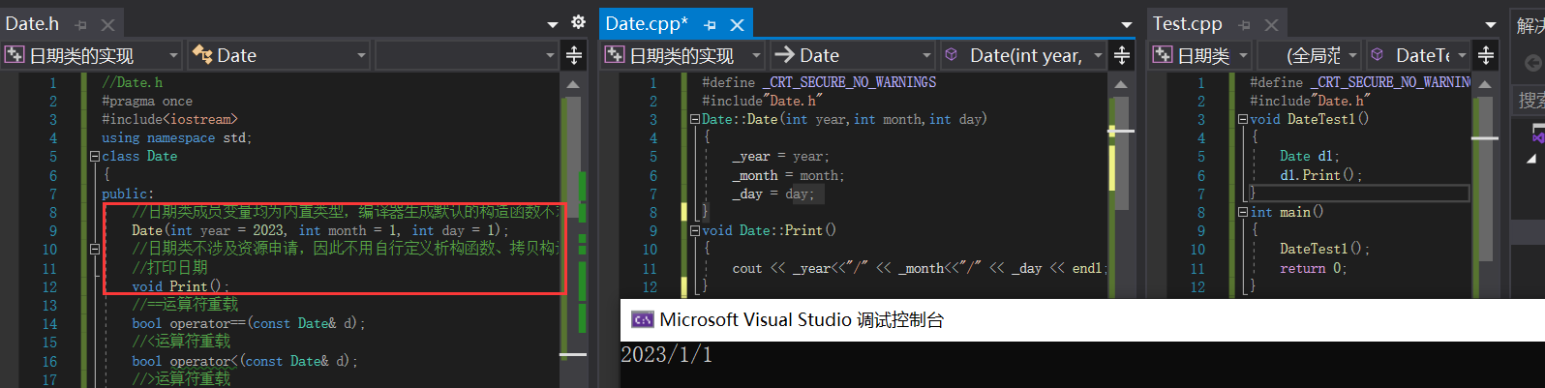Split the Date.cpp editor window

[1122, 55]
